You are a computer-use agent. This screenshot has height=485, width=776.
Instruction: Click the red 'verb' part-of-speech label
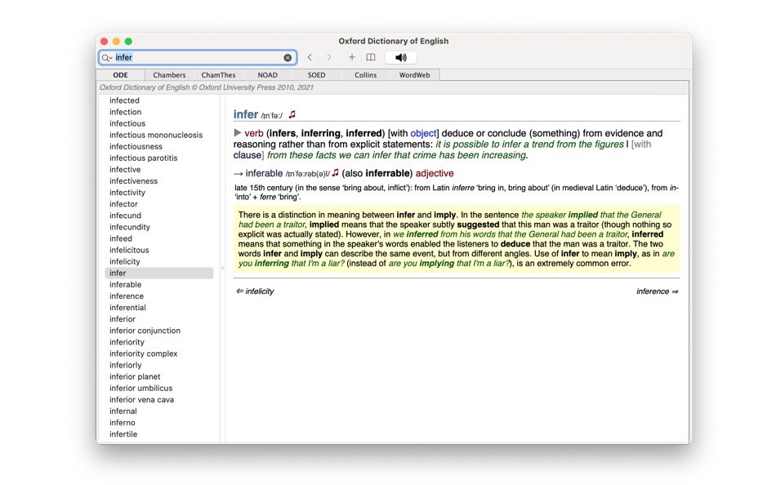[x=254, y=133]
